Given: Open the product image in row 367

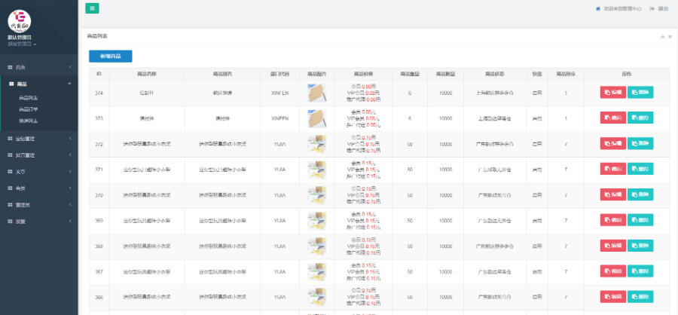Looking at the screenshot, I should [317, 272].
